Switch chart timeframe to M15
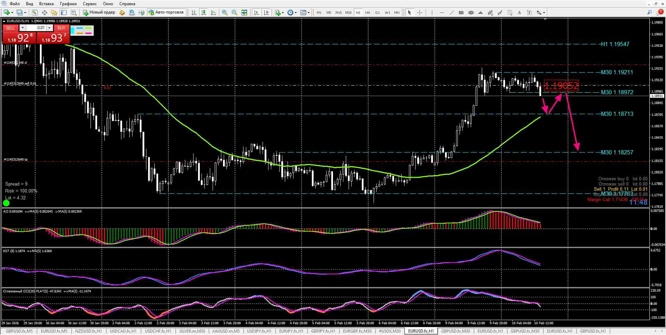This screenshot has width=666, height=335. pyautogui.click(x=338, y=12)
